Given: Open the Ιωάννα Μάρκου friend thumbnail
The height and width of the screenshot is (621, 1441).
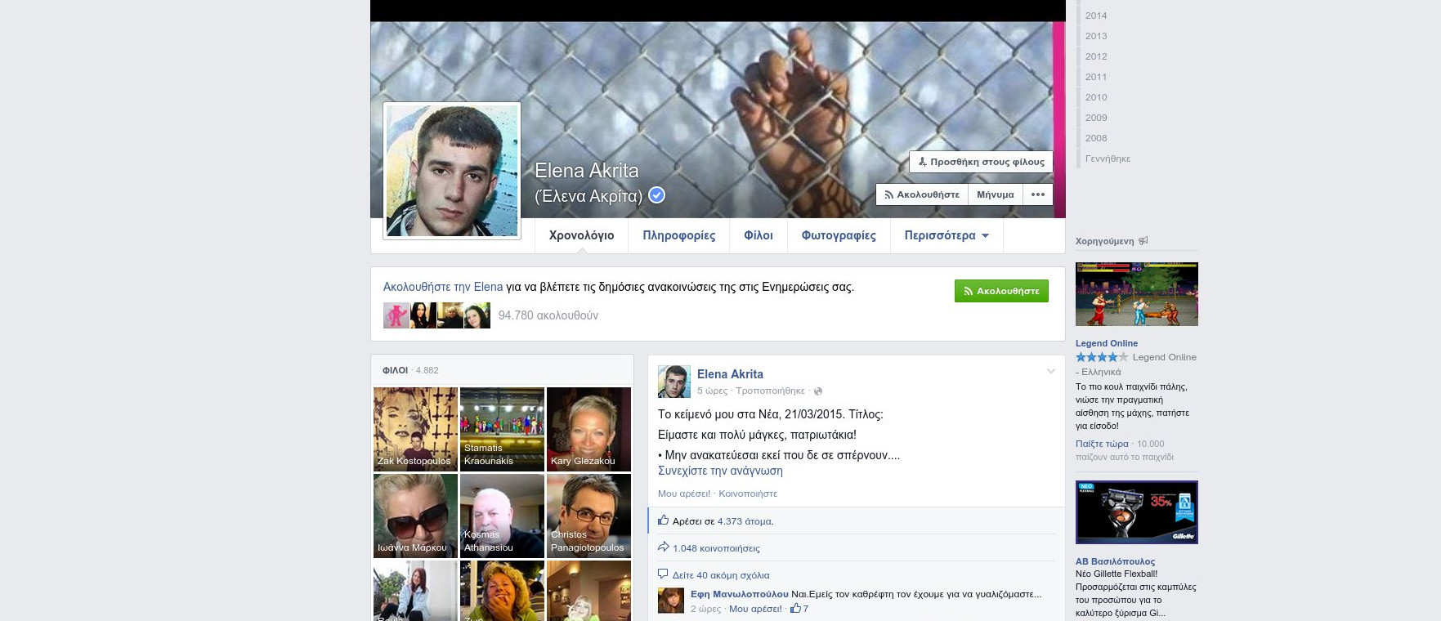Looking at the screenshot, I should click(415, 516).
